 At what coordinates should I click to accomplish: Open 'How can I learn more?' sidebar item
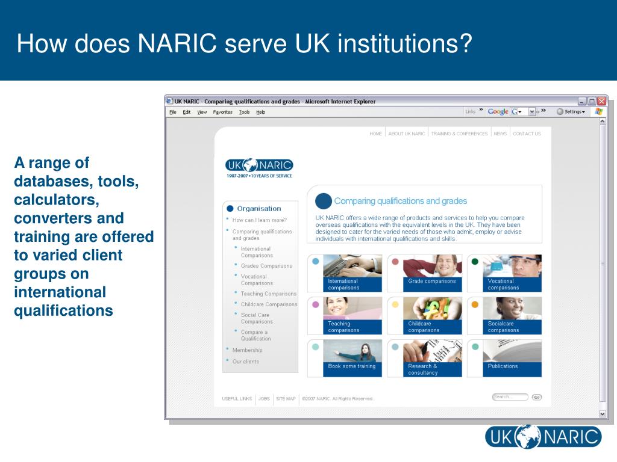(260, 220)
